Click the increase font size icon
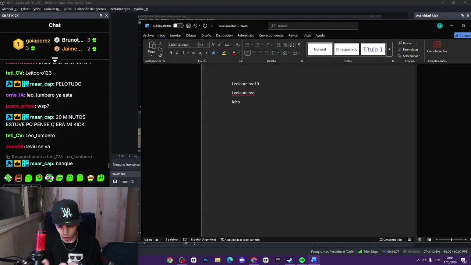 [213, 45]
